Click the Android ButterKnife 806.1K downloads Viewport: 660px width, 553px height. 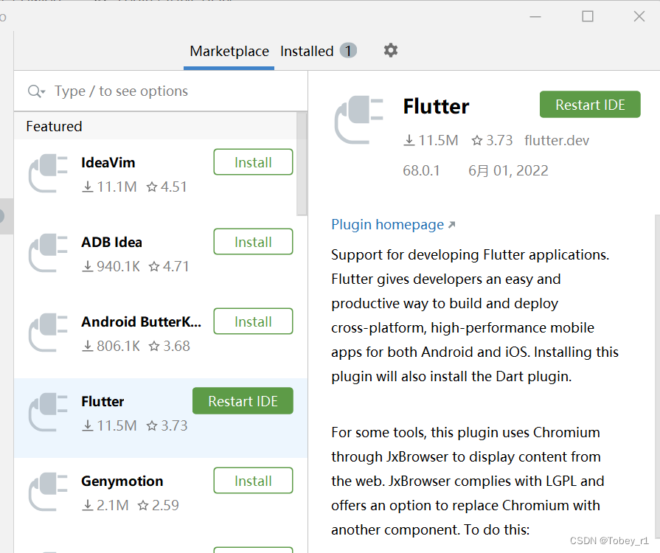click(111, 346)
